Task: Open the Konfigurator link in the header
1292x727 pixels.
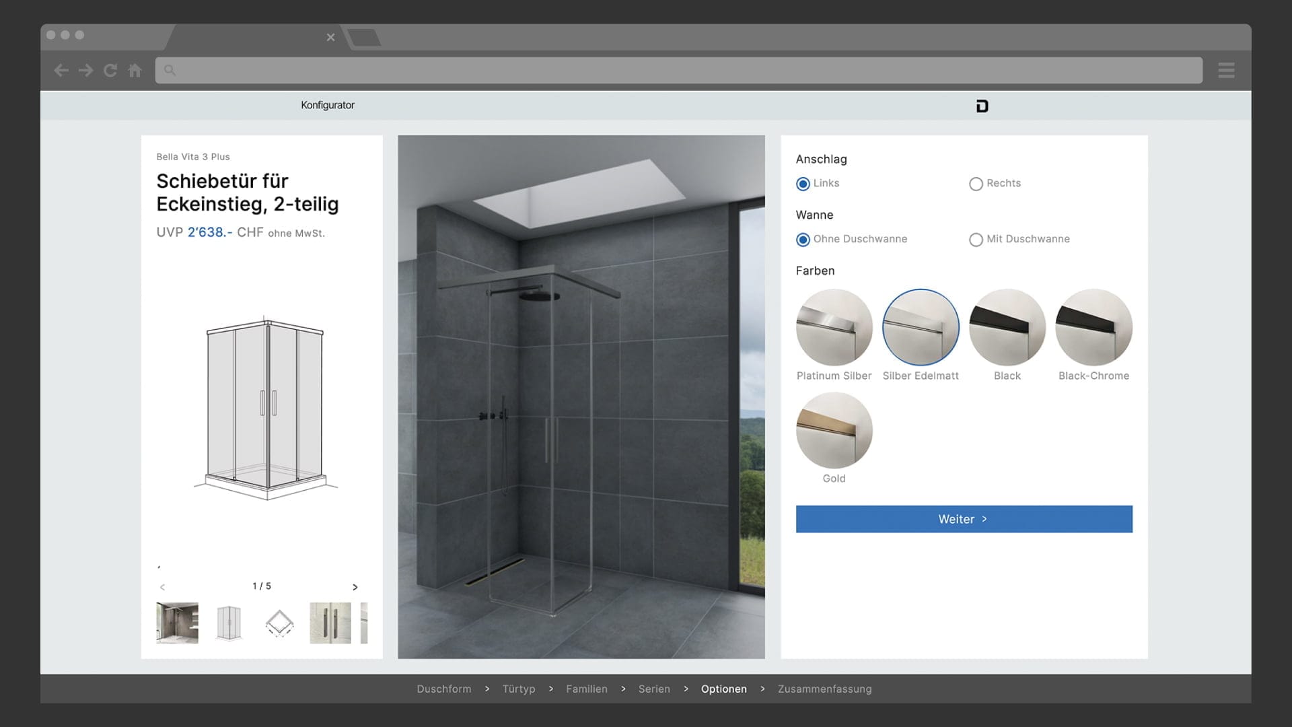Action: tap(327, 105)
